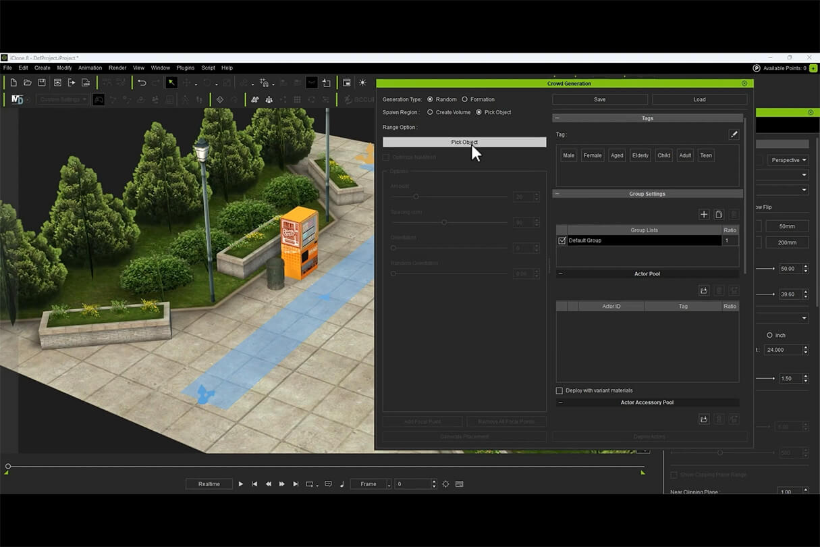Click the import actor icon in Actor Pool
This screenshot has height=547, width=820.
click(x=703, y=290)
